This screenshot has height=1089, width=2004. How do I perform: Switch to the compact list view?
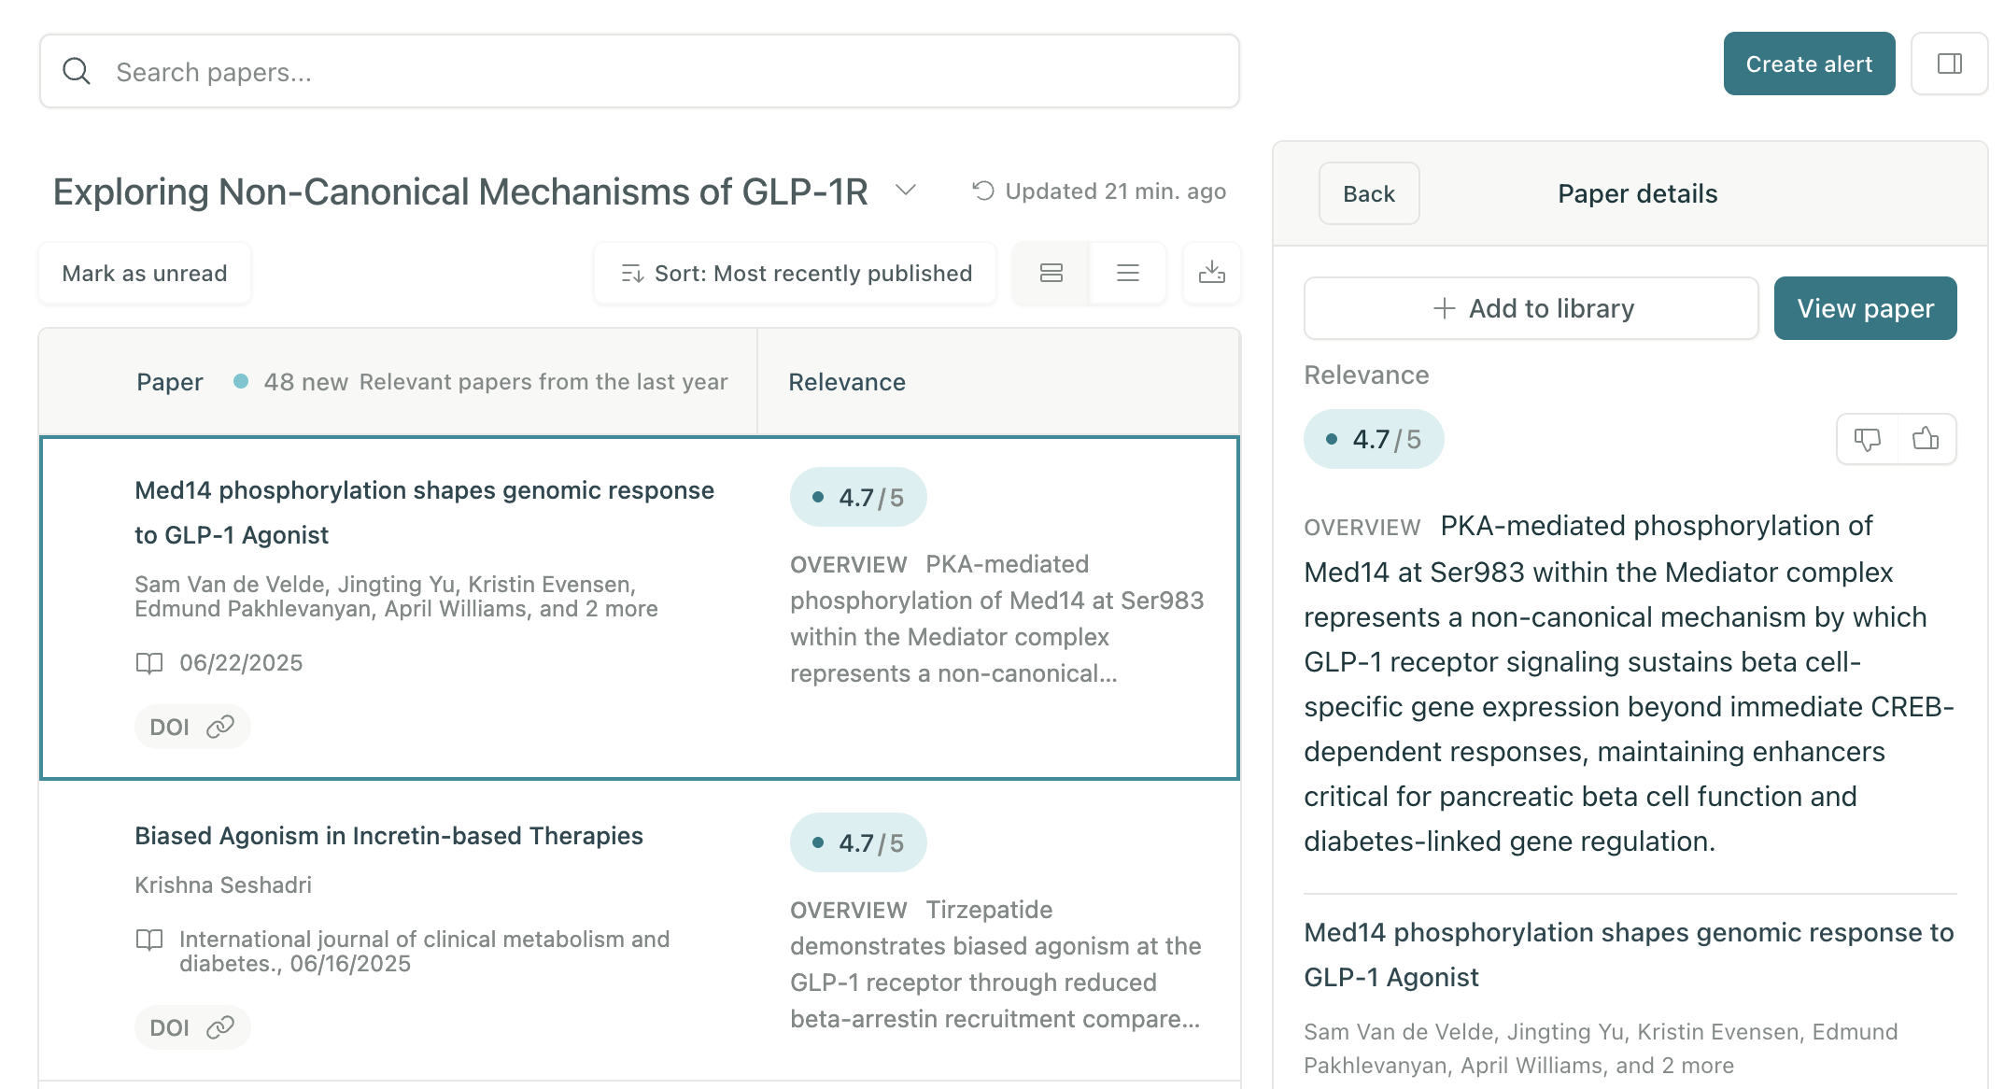click(1128, 273)
